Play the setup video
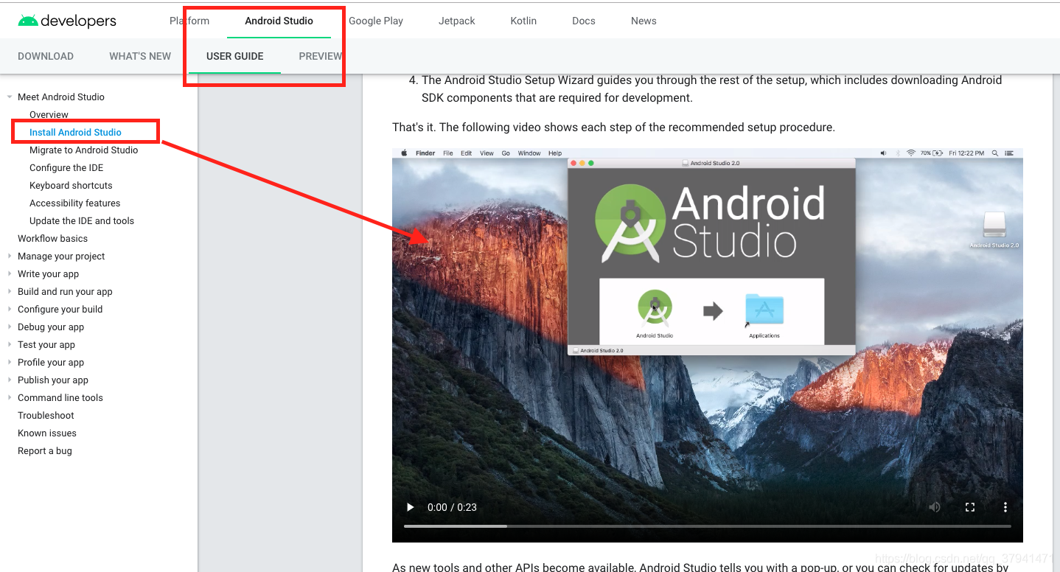Screen dimensions: 1060x572 point(411,507)
